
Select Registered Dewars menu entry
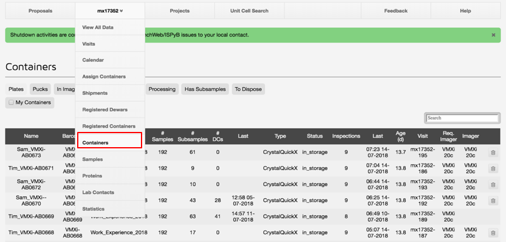pyautogui.click(x=110, y=109)
